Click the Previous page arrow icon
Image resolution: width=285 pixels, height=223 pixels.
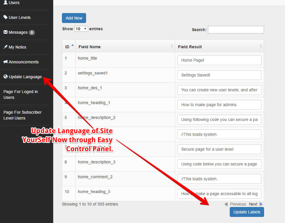(x=226, y=204)
